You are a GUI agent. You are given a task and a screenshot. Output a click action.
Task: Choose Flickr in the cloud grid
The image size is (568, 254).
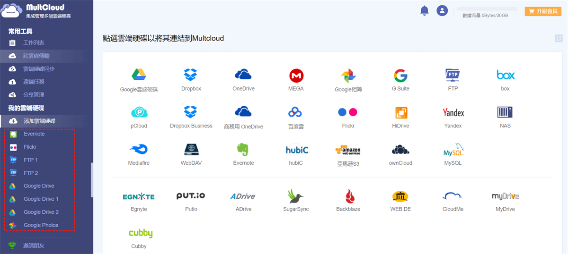pyautogui.click(x=348, y=112)
